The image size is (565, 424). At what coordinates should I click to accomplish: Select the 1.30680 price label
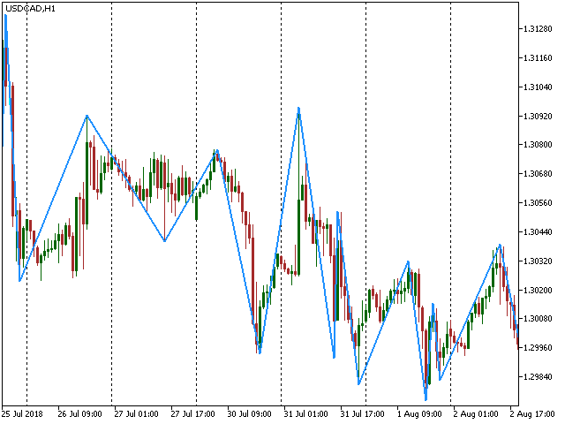pos(538,174)
